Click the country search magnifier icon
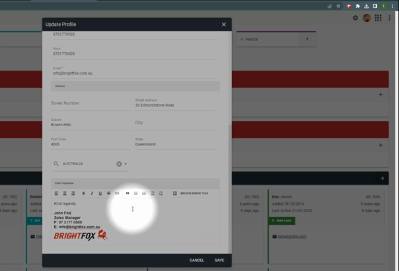Image resolution: width=399 pixels, height=271 pixels. [56, 164]
